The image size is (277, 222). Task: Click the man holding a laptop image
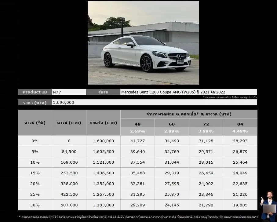(x=268, y=206)
